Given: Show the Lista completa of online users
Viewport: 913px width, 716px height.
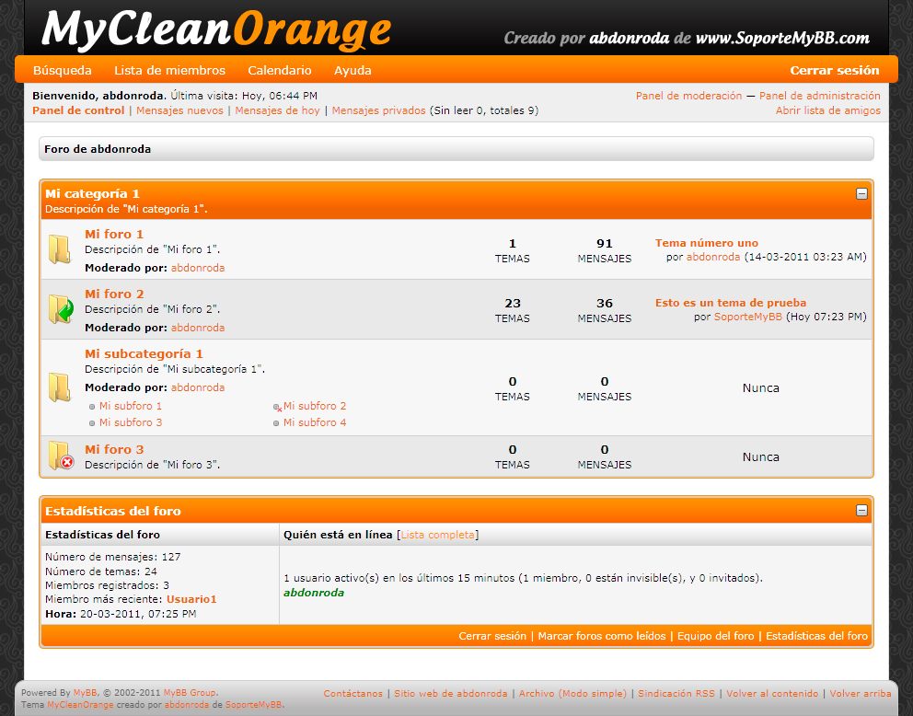Looking at the screenshot, I should click(438, 535).
